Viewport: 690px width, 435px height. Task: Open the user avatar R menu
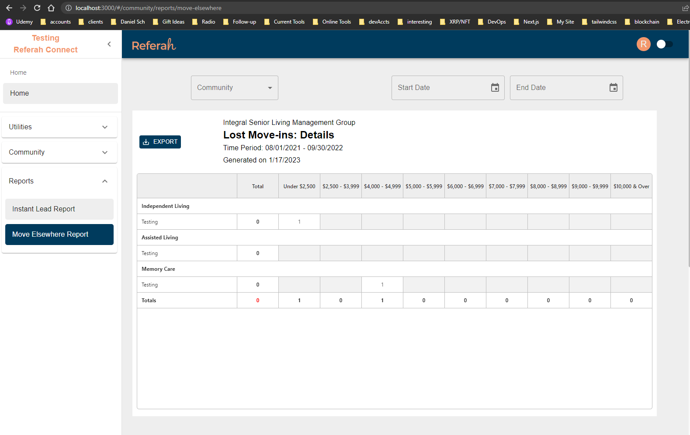pyautogui.click(x=643, y=44)
